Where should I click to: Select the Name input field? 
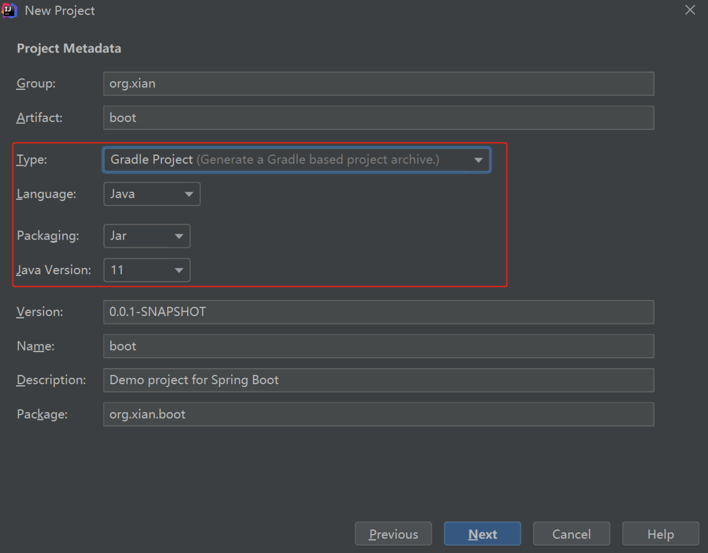[x=378, y=346]
